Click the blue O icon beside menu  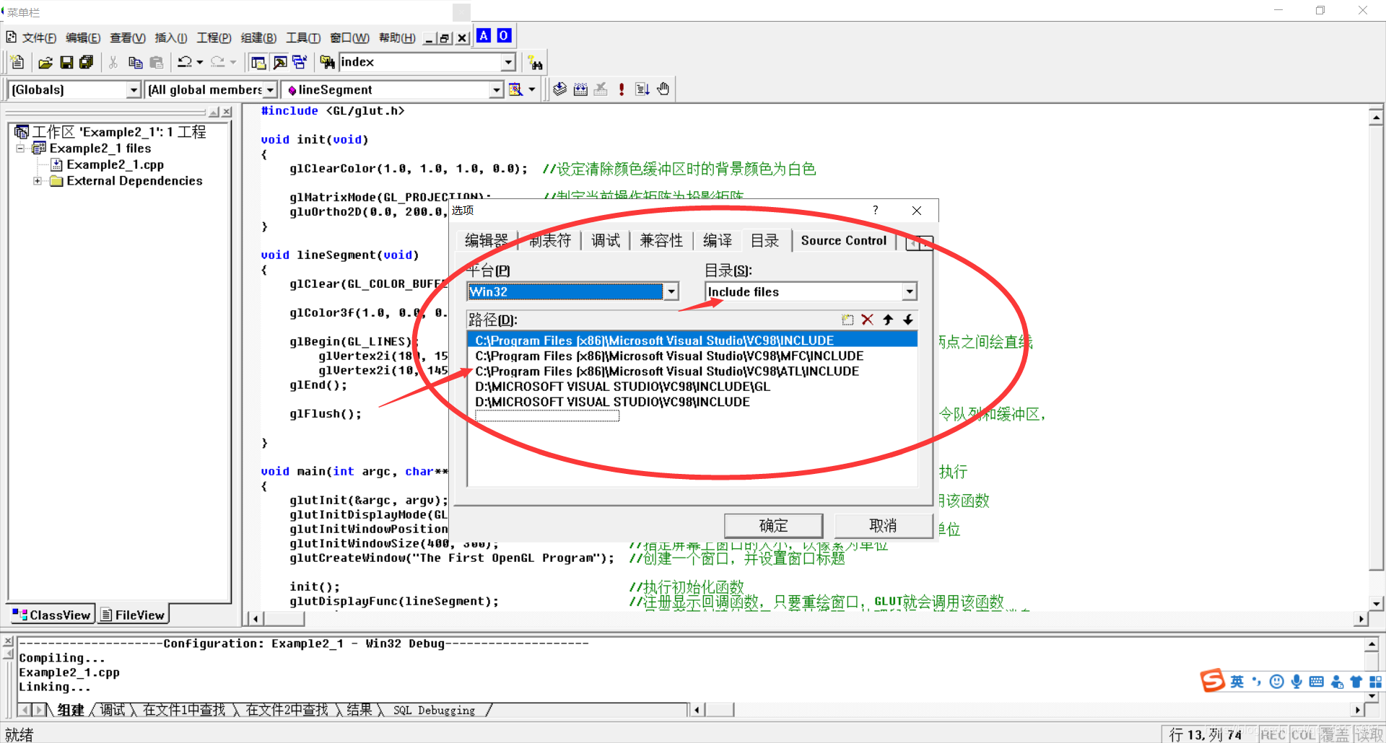(504, 35)
